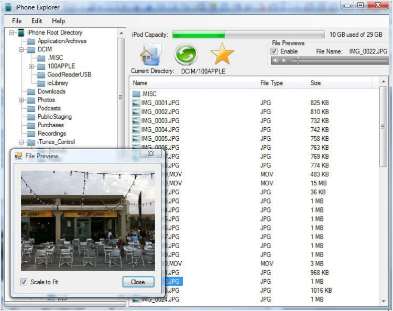Image resolution: width=393 pixels, height=311 pixels.
Task: Click the image icon beside IMG_0004.JPG
Action: (136, 130)
